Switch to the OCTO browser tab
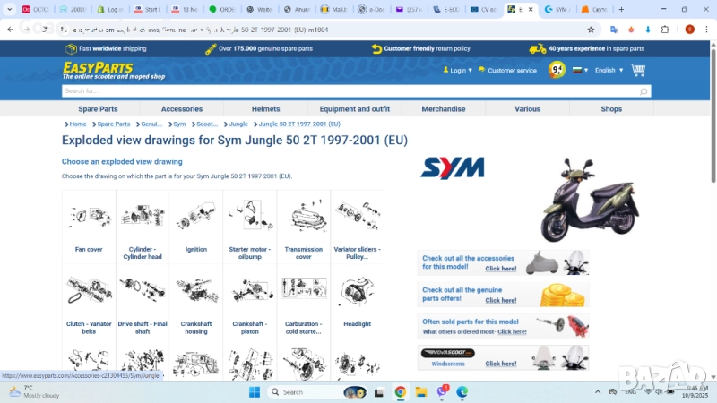The image size is (717, 403). [35, 9]
